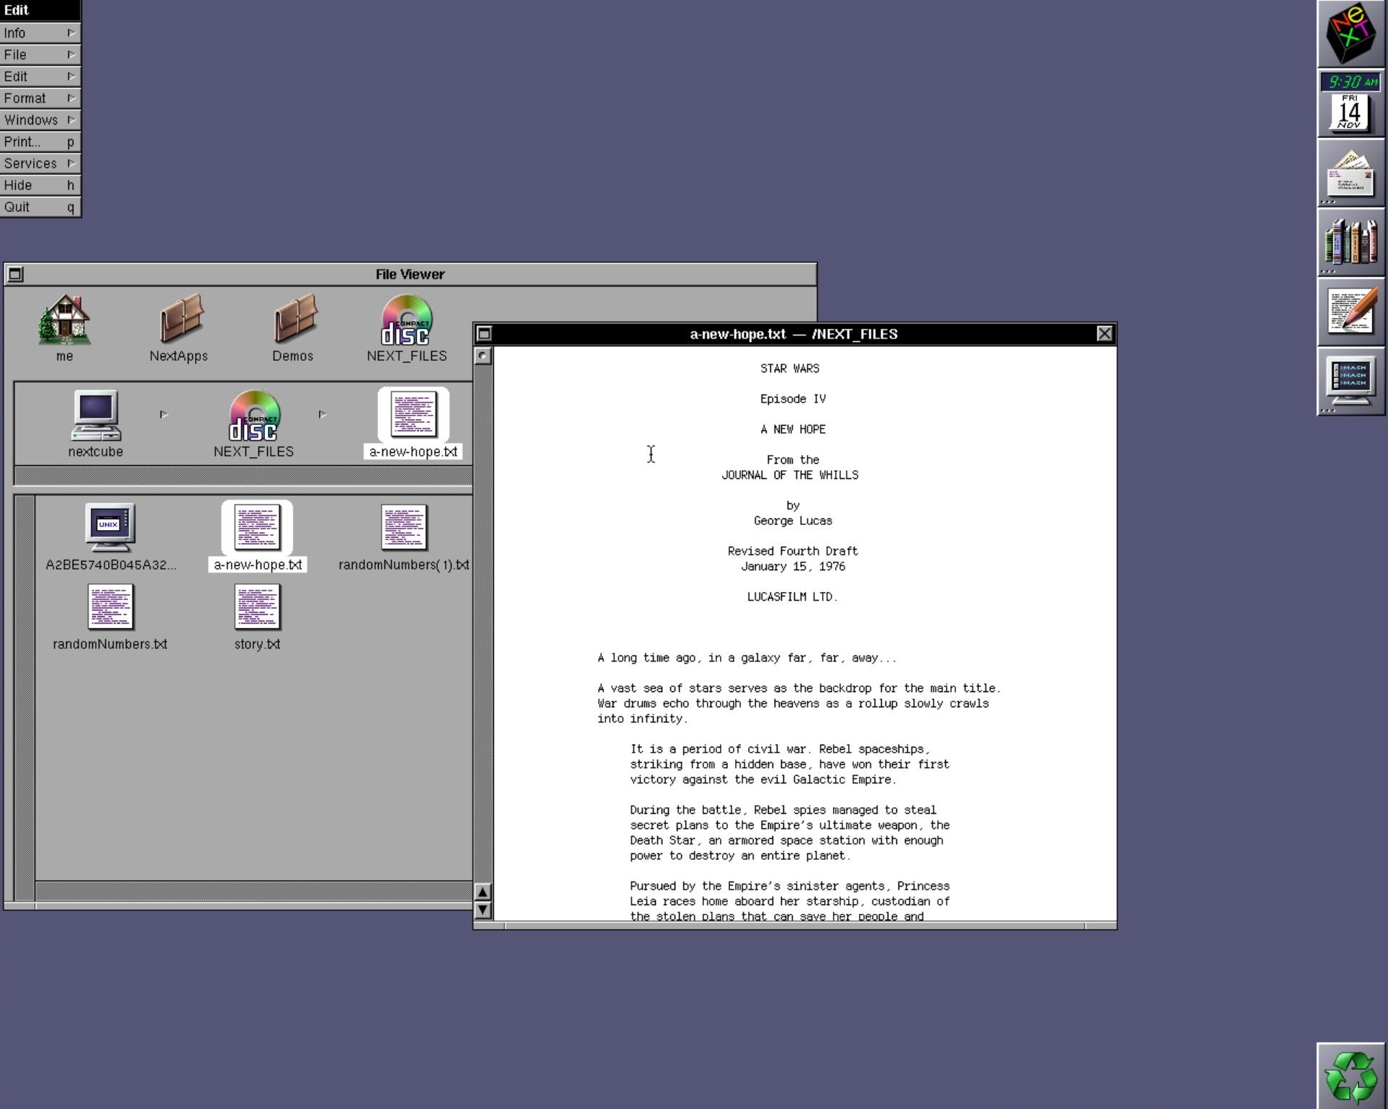Screen dimensions: 1388x1109
Task: Expand the Services submenu
Action: click(40, 163)
